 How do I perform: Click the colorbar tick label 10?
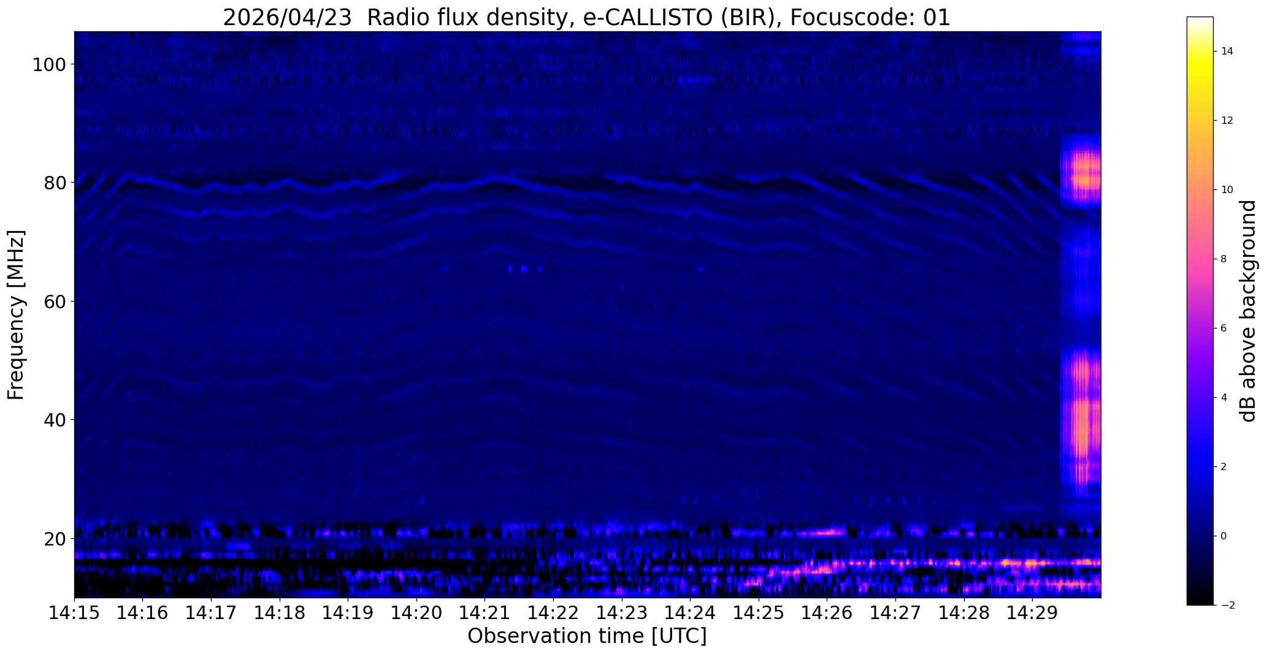click(1227, 189)
